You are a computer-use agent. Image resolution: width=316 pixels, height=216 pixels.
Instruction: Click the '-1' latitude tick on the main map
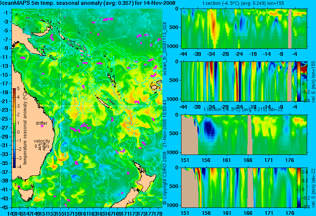[x=6, y=13]
